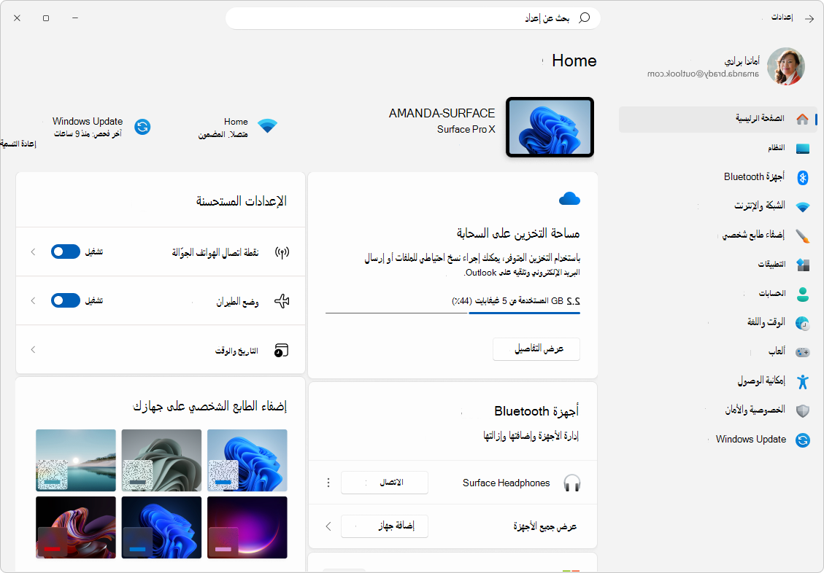Expand the airplane mode row chevron
The height and width of the screenshot is (573, 824).
click(33, 300)
